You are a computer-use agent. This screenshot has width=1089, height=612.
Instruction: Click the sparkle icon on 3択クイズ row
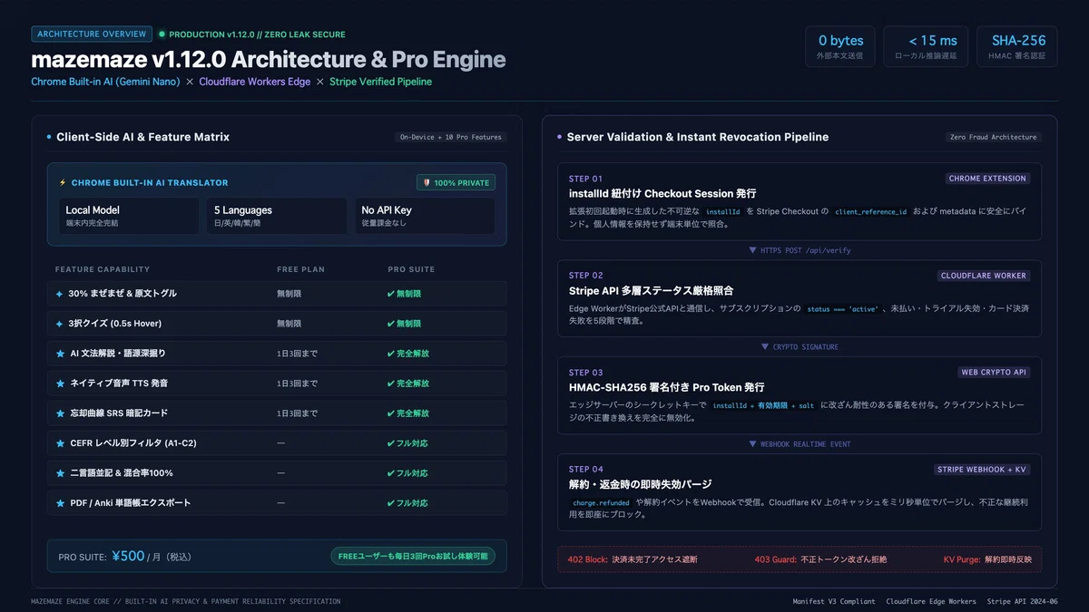[x=60, y=324]
